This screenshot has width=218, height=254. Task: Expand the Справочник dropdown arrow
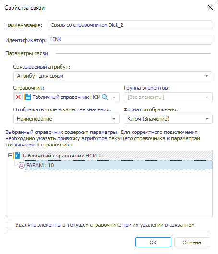pos(114,97)
